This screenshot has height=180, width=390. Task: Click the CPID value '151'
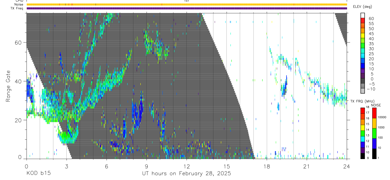pyautogui.click(x=187, y=1)
